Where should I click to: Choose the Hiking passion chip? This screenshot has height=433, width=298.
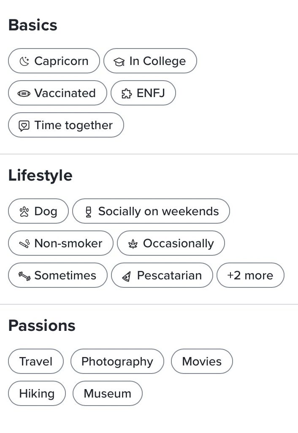[x=37, y=394]
